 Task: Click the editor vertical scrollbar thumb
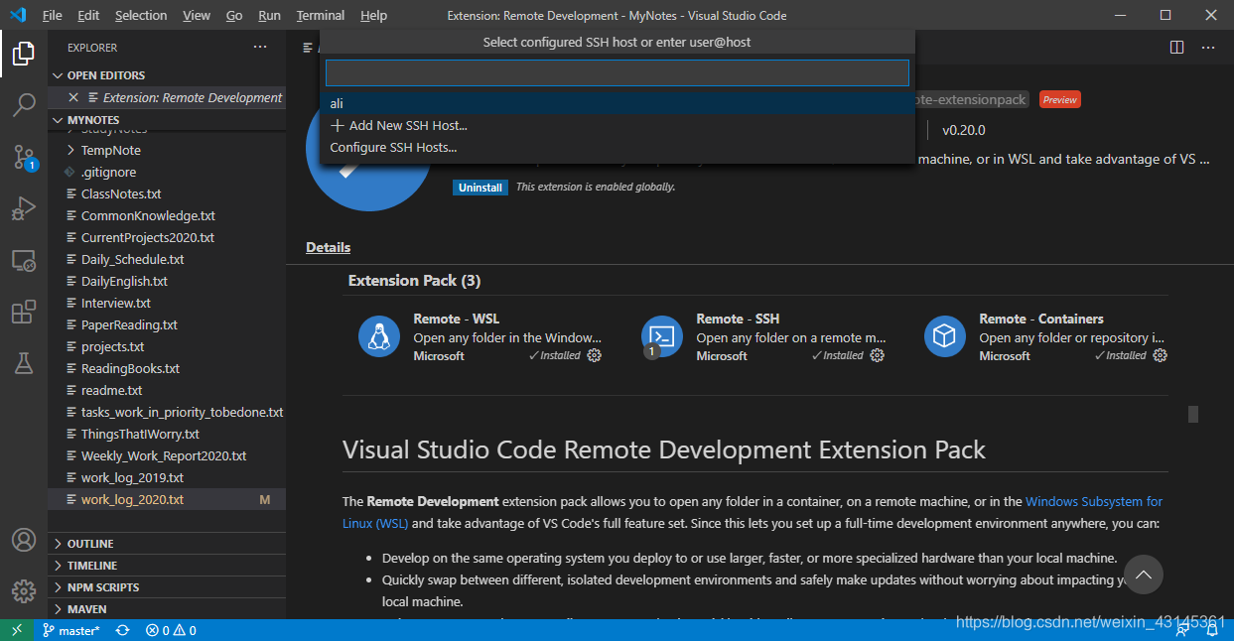click(x=1193, y=414)
